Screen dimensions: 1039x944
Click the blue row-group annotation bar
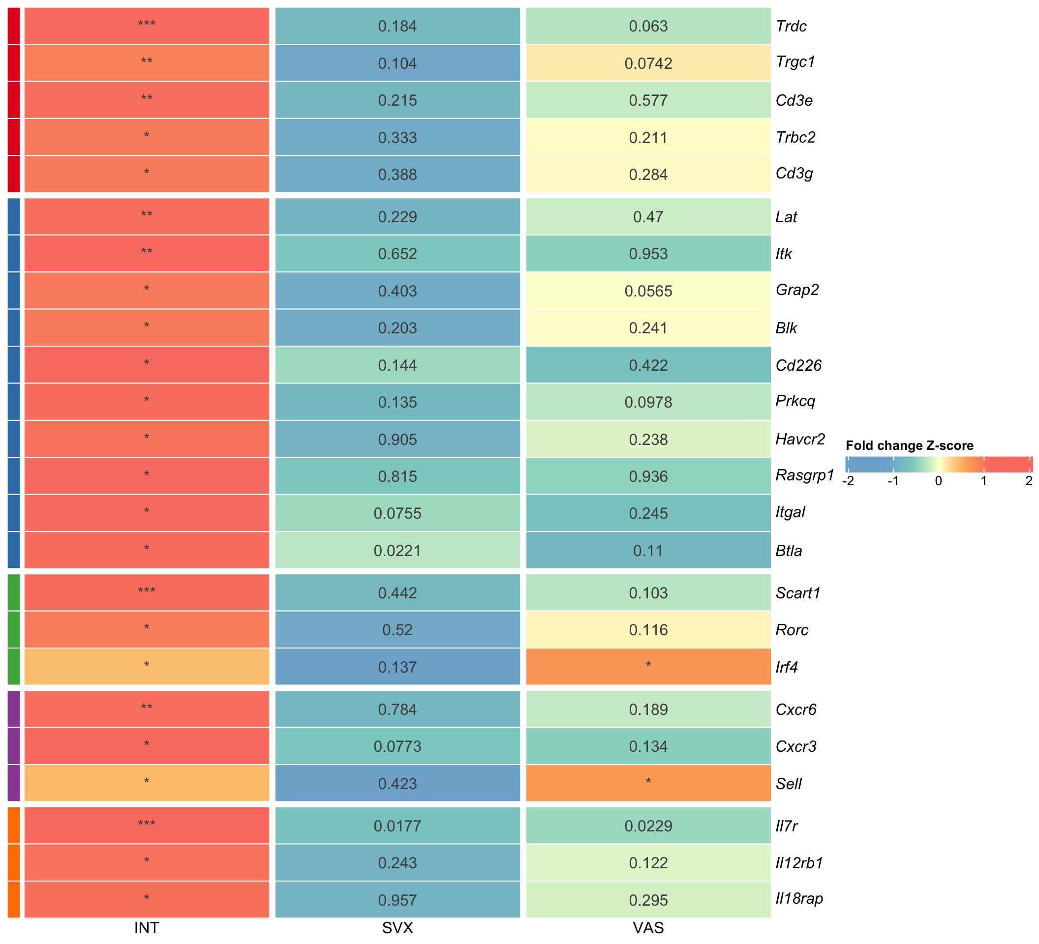14,383
